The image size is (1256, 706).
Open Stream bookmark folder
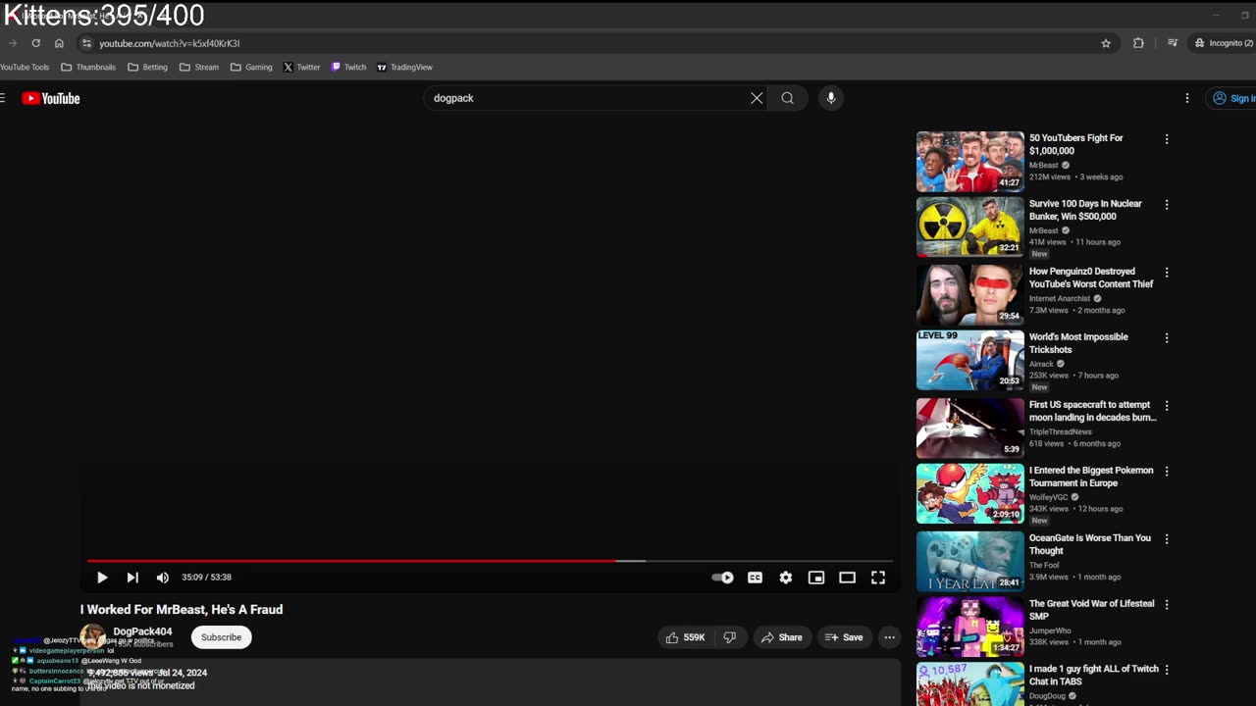point(199,68)
